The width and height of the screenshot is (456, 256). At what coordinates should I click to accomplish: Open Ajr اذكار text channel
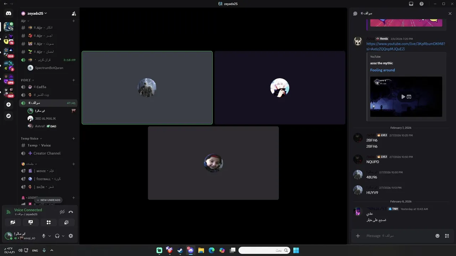point(48,27)
